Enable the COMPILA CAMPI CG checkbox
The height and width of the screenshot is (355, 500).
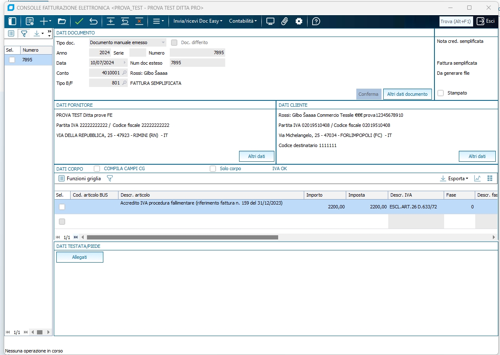tap(97, 169)
